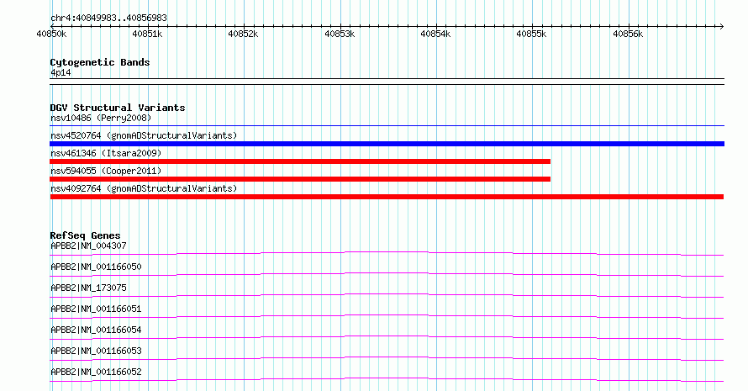Open transcript APBB2|NM_001166051
748x391 pixels.
pos(96,309)
